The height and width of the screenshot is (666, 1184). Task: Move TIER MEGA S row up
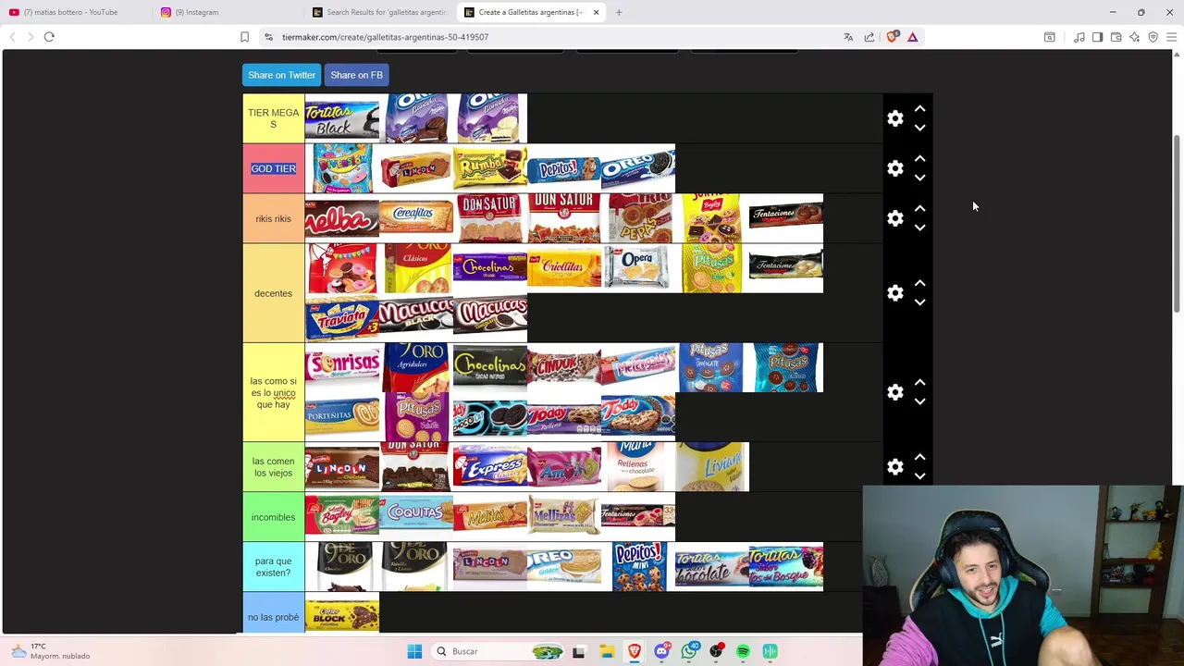click(x=919, y=109)
